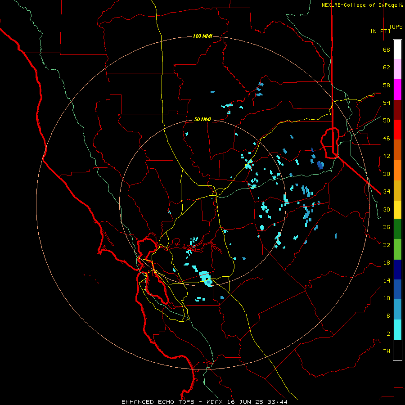Click the light pink legend swatch

click(397, 69)
